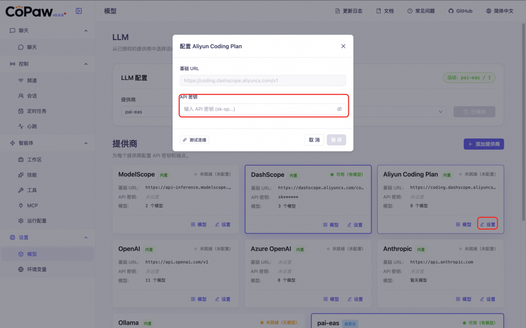Collapse the sidebar with the panel icon
Image resolution: width=526 pixels, height=328 pixels.
click(x=79, y=11)
